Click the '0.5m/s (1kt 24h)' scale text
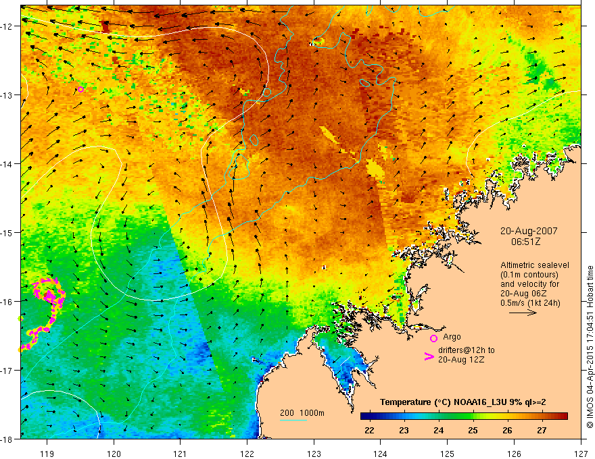The height and width of the screenshot is (459, 595). [530, 303]
